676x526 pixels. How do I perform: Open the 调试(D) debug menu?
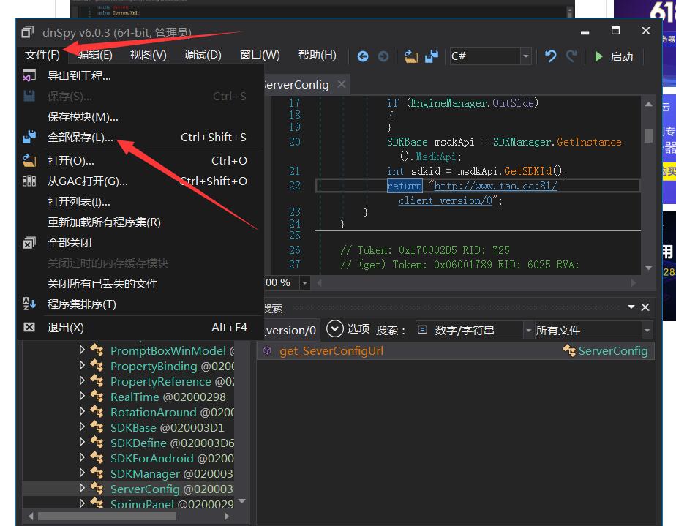[203, 55]
